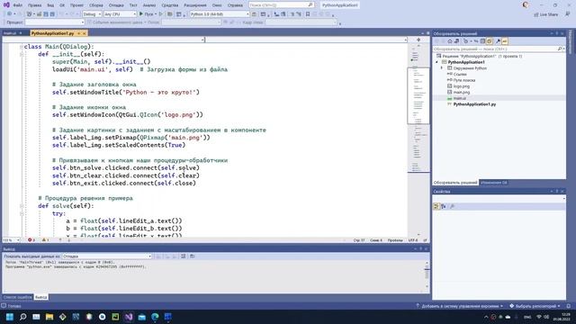The image size is (576, 324).
Task: Toggle word wrap in the Output panel
Action: (x=183, y=256)
